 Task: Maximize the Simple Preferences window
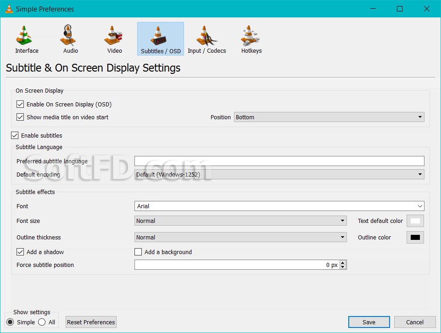click(399, 9)
